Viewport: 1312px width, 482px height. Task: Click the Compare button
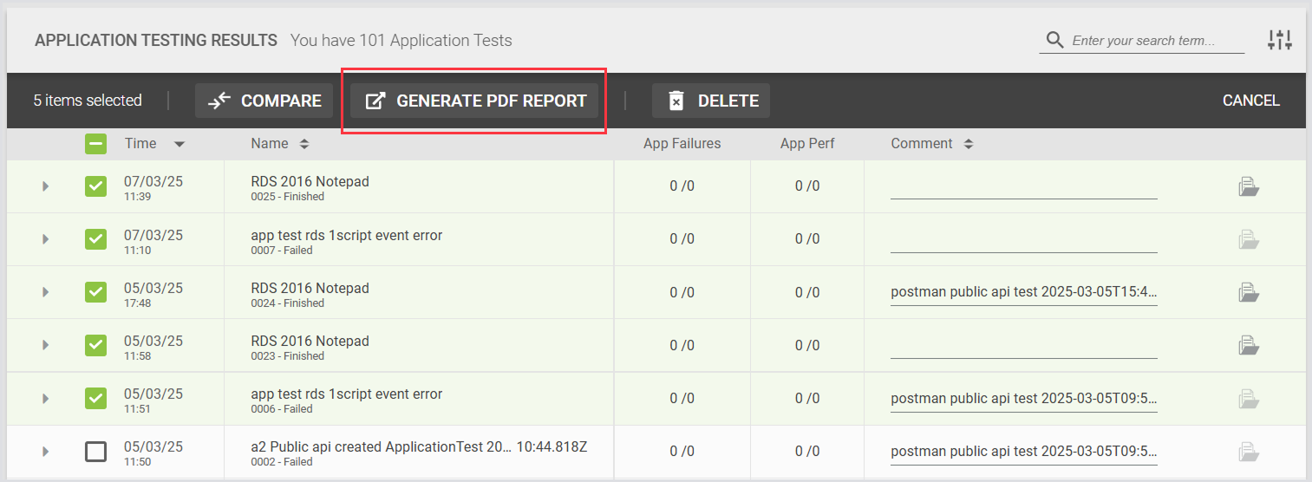tap(264, 101)
